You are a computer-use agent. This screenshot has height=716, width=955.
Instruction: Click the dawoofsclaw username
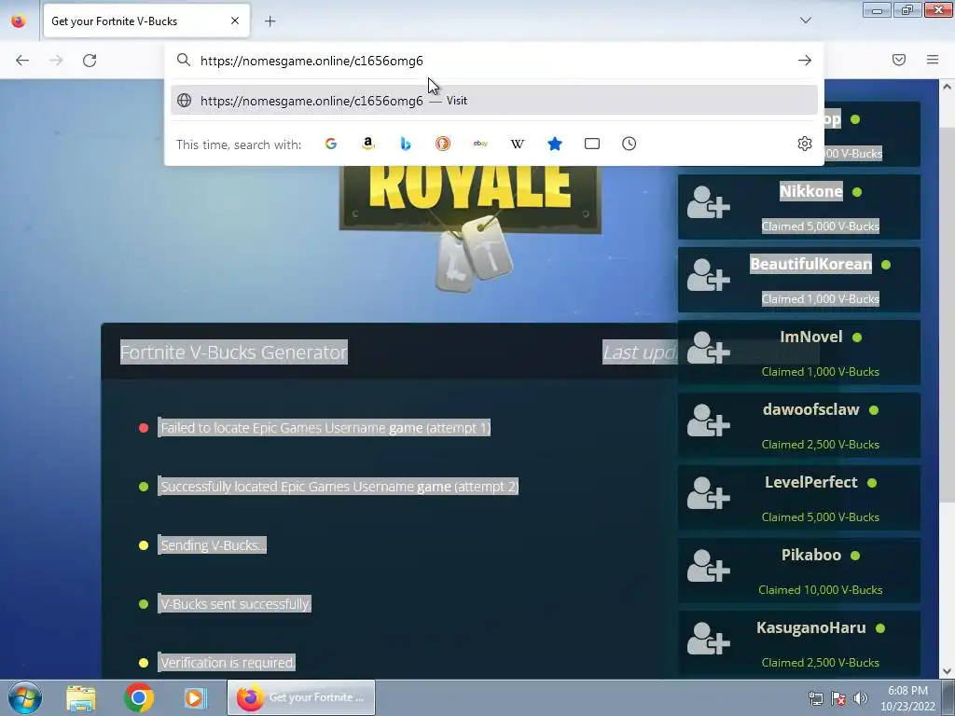pyautogui.click(x=810, y=410)
